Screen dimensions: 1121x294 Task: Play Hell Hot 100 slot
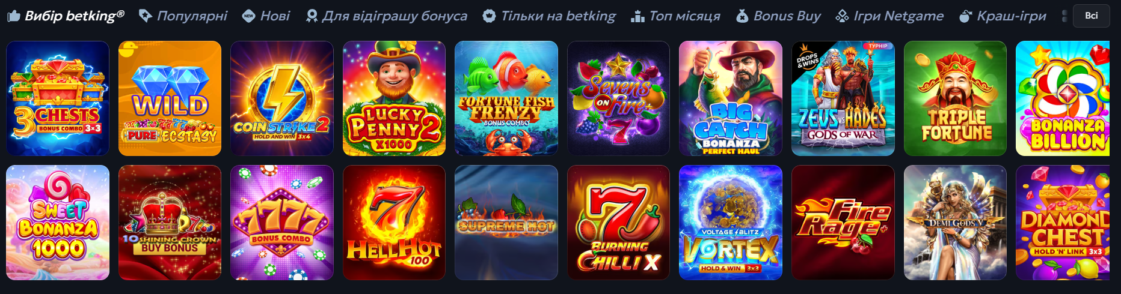(394, 223)
